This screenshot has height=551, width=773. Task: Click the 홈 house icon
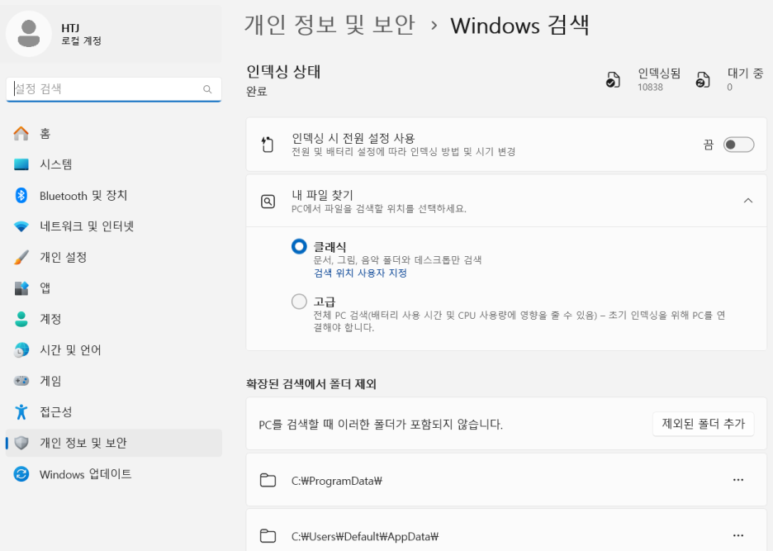tap(21, 133)
